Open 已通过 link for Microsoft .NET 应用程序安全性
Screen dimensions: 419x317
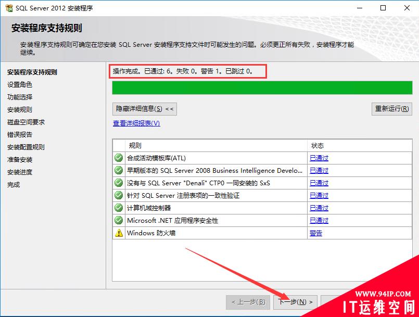(x=319, y=220)
